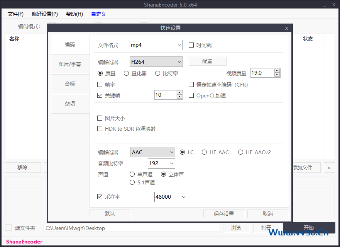The height and width of the screenshot is (247, 340).
Task: Toggle the 关键帧 checkbox
Action: (x=100, y=95)
